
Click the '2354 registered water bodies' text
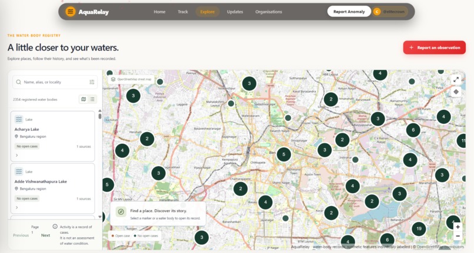tap(35, 99)
